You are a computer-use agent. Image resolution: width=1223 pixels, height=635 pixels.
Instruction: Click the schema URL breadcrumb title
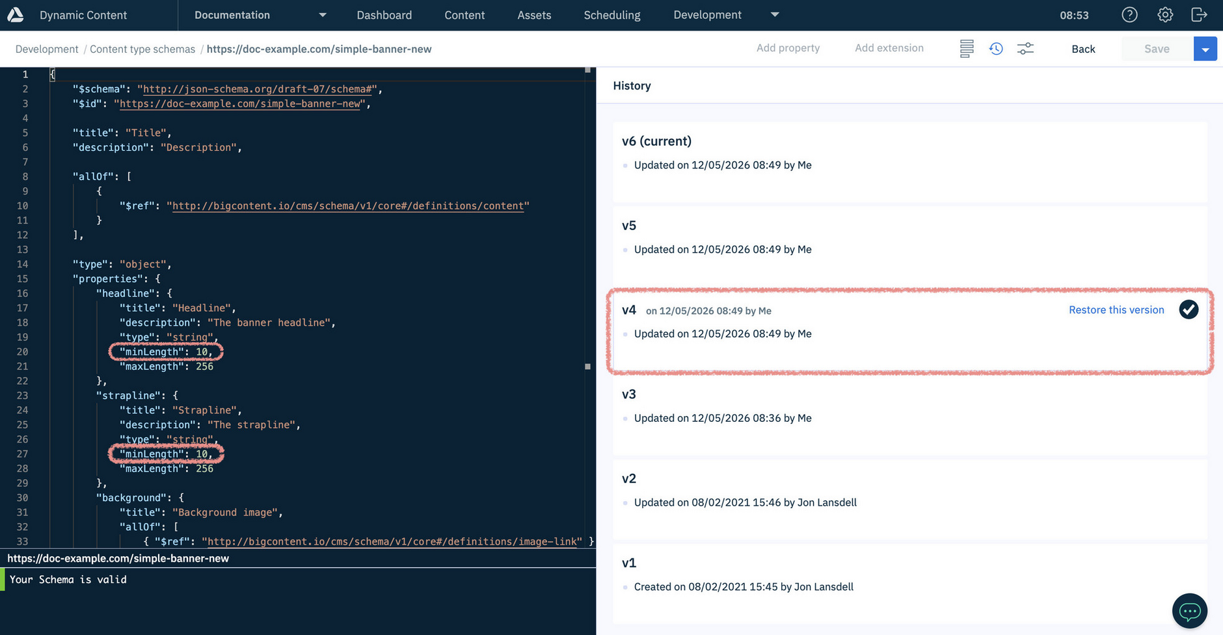click(x=319, y=49)
